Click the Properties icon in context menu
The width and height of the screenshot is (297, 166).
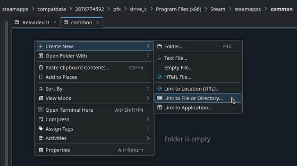click(x=41, y=150)
